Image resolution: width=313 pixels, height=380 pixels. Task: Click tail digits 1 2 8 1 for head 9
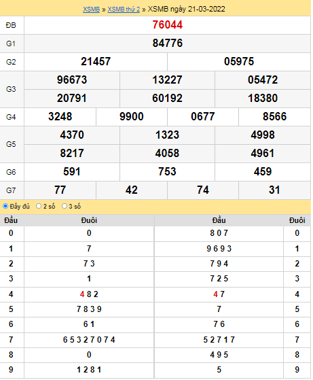(89, 370)
